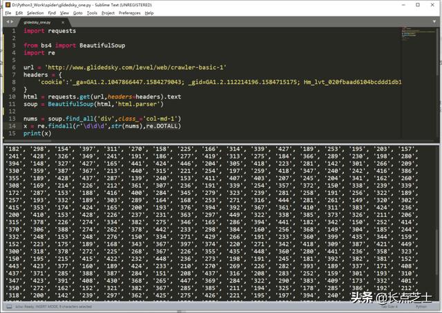
Task: Click the panel switcher icon in status bar
Action: 9,307
